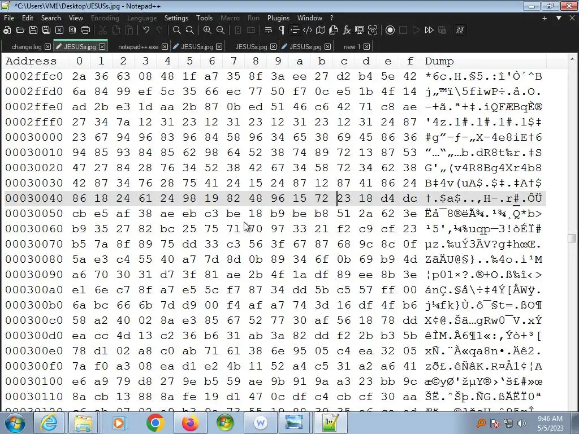The image size is (579, 434).
Task: Toggle file monitoring eye icon
Action: [x=373, y=31]
